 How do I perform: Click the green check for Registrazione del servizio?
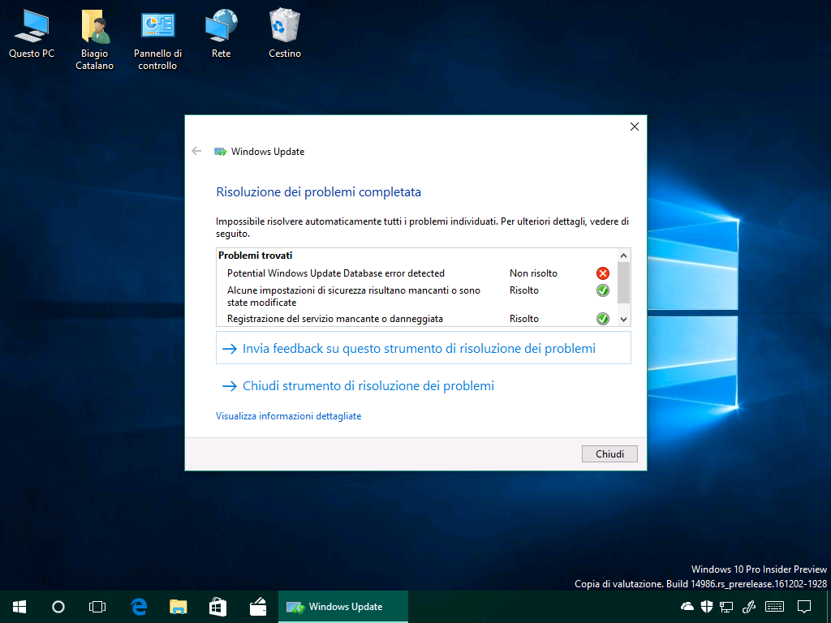point(603,319)
